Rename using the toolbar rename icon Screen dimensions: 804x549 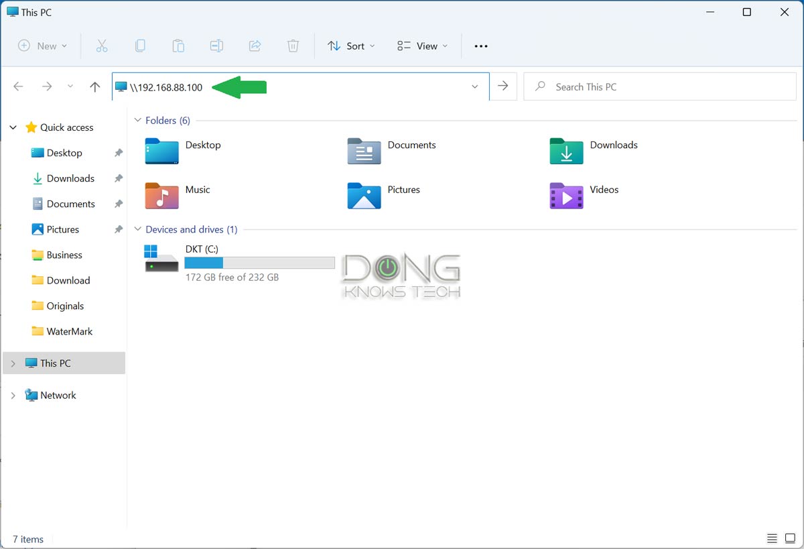(x=216, y=46)
